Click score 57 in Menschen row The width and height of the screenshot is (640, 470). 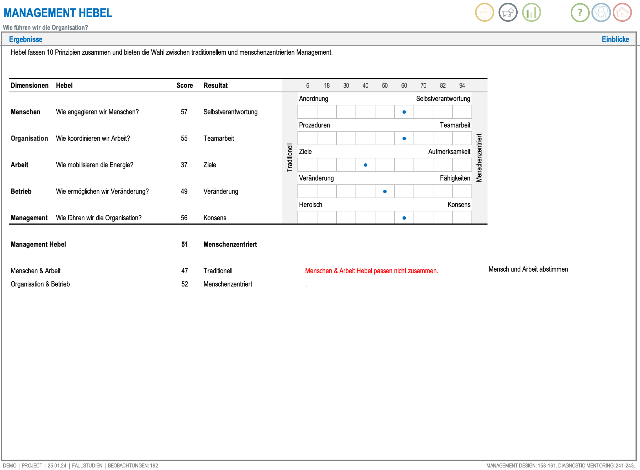click(184, 112)
